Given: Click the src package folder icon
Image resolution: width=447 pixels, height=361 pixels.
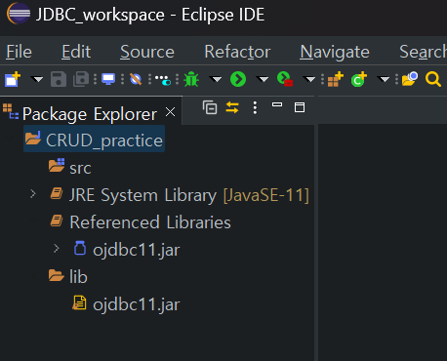Looking at the screenshot, I should pos(57,165).
